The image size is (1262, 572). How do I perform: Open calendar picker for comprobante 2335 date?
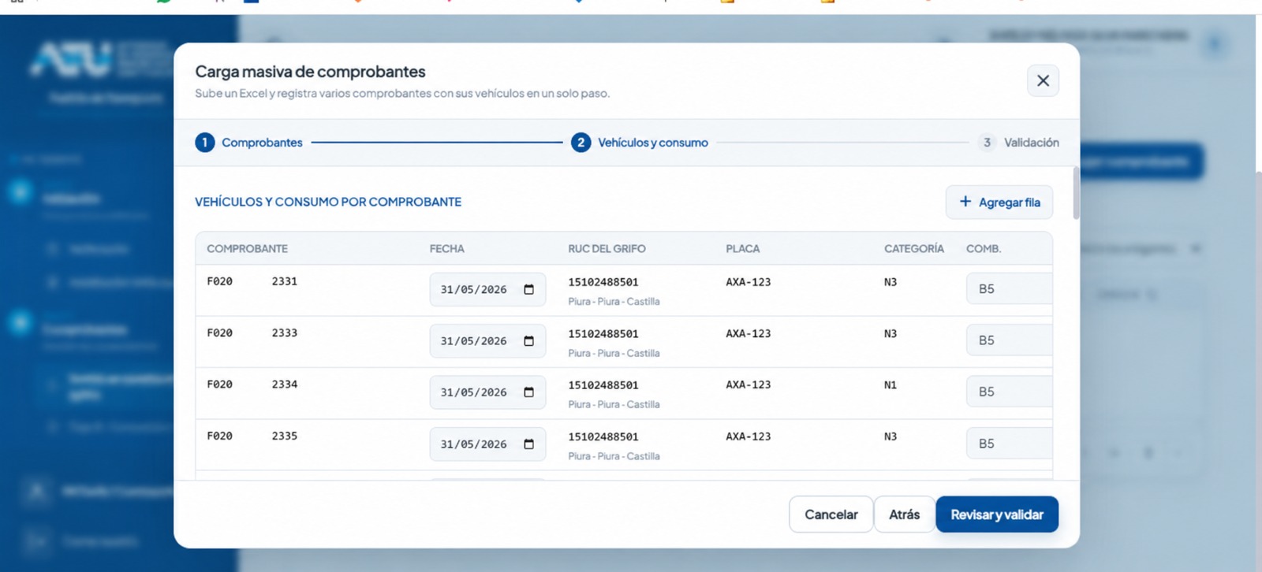tap(528, 444)
